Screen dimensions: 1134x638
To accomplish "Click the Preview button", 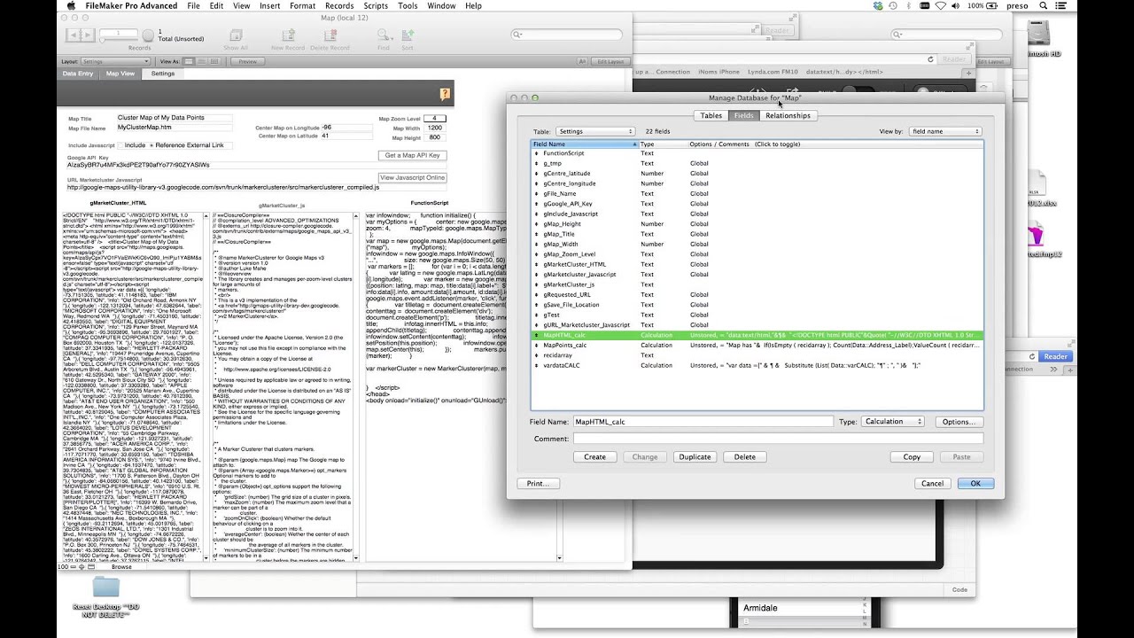I will pos(248,61).
